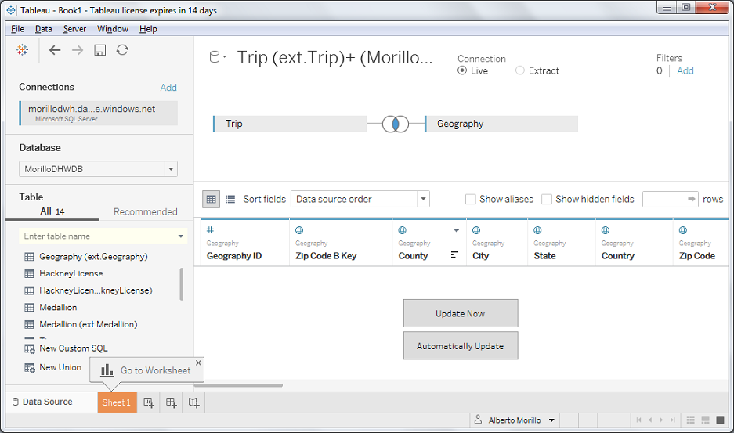Add a new dashboard icon

click(x=172, y=402)
